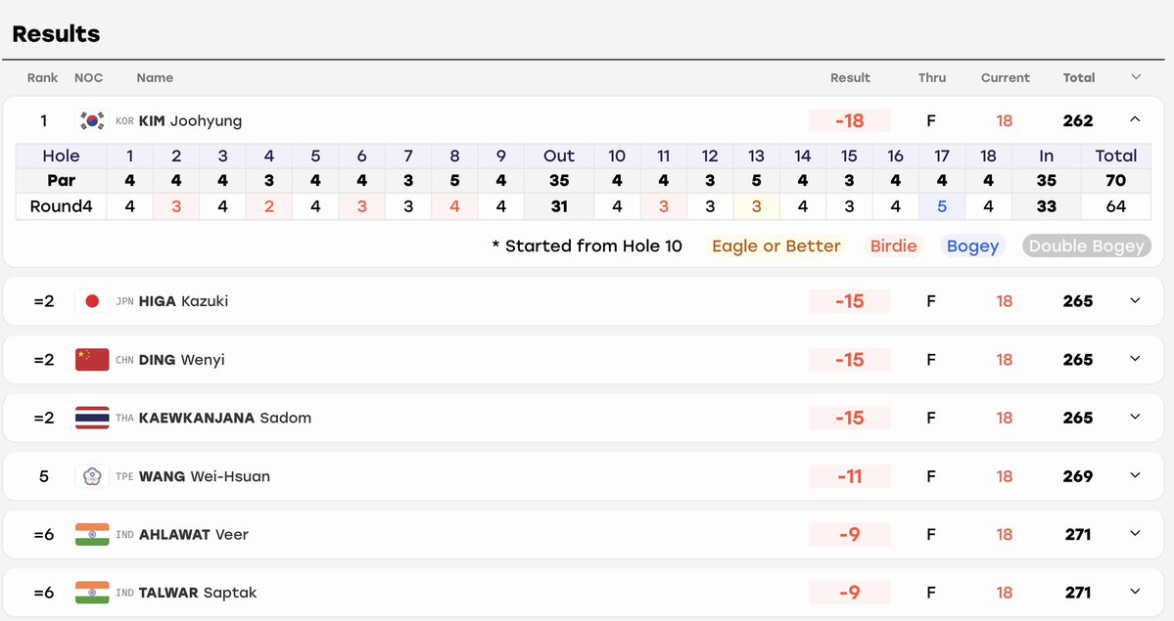Click the Thailand flag beside KAEWKANJANA Sadom
The image size is (1174, 621).
(92, 418)
